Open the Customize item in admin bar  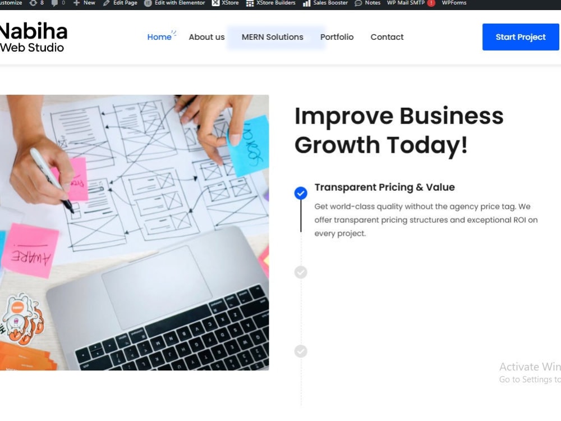tap(11, 3)
